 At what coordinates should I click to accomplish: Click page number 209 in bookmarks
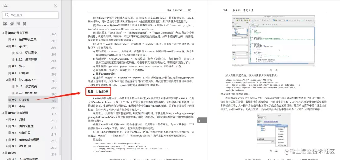click(54, 108)
